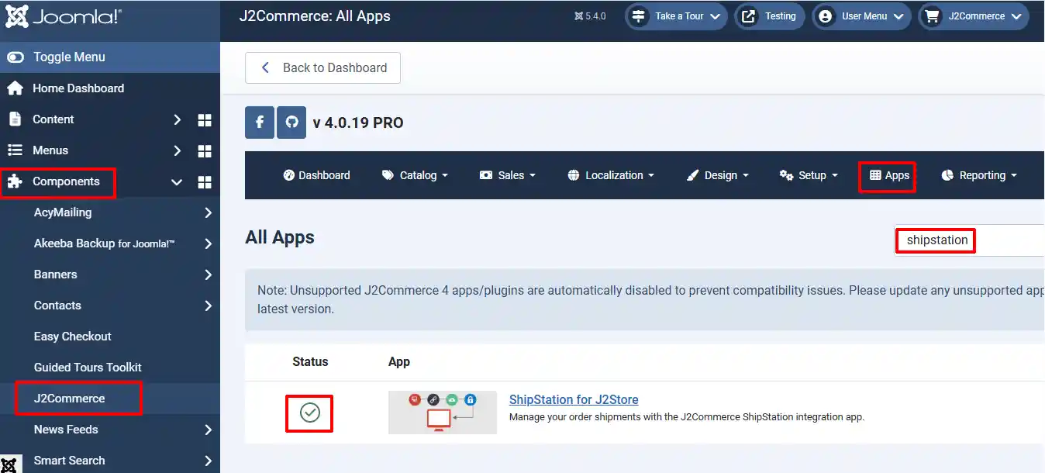Open the Menus sidebar item
The width and height of the screenshot is (1045, 473).
[50, 150]
